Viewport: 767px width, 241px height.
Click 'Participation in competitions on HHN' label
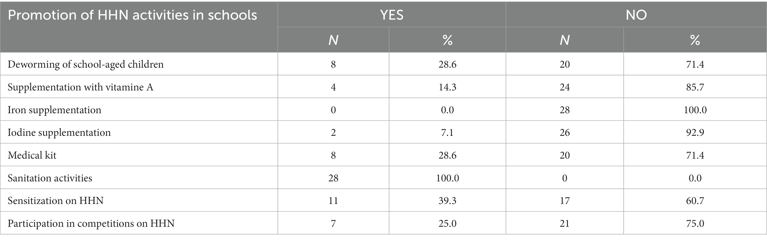point(91,224)
